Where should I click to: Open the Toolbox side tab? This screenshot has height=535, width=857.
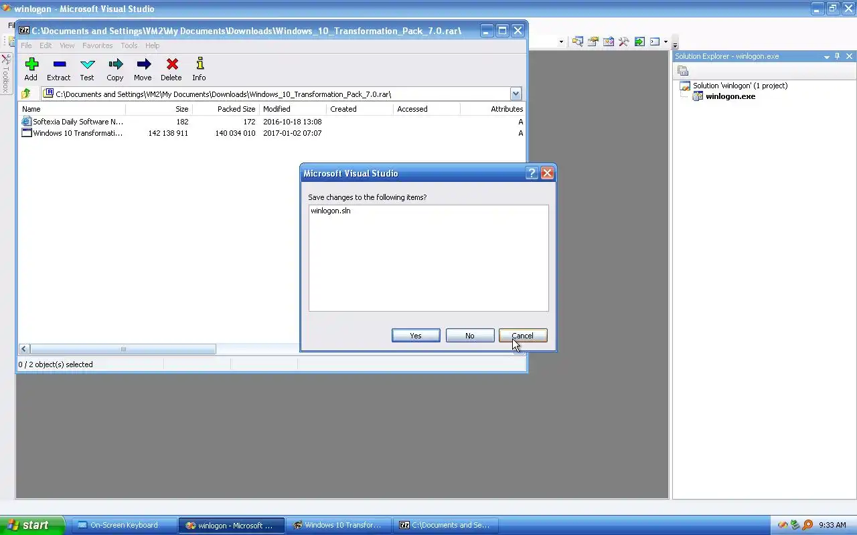pyautogui.click(x=6, y=74)
